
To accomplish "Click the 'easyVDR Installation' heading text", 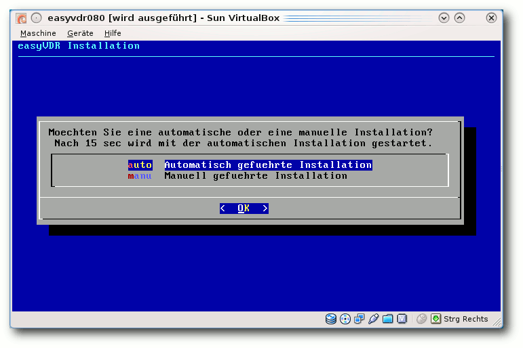I will (79, 46).
